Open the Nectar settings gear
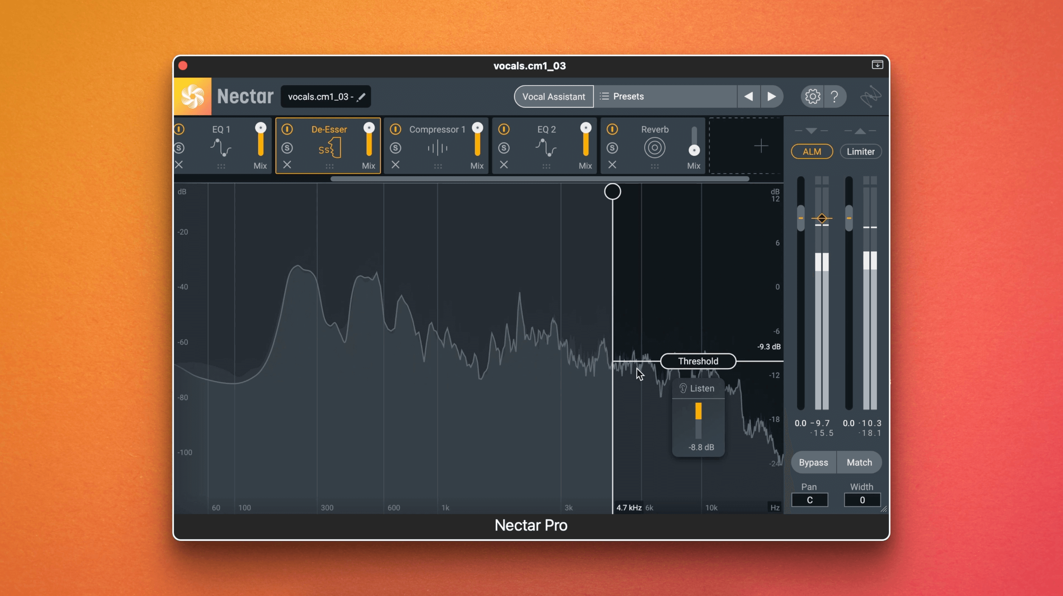The height and width of the screenshot is (596, 1063). 812,96
